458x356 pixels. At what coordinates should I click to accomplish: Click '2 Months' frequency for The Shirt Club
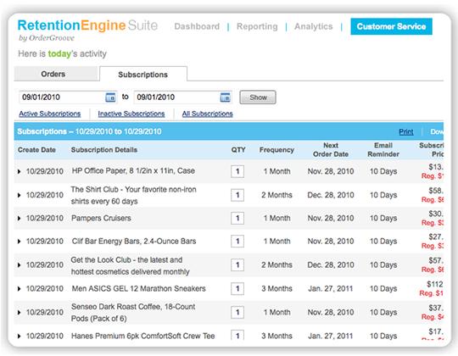[x=276, y=195]
